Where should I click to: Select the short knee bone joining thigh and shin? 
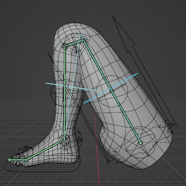(x=75, y=43)
